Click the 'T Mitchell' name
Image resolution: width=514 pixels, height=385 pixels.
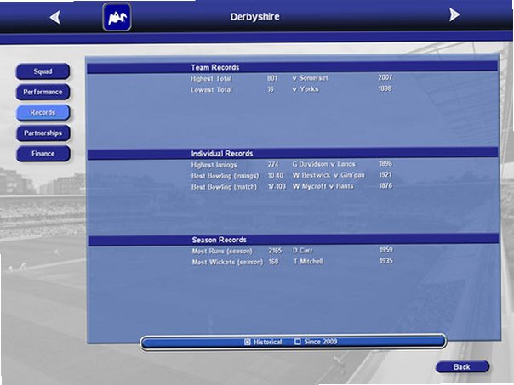pyautogui.click(x=308, y=262)
